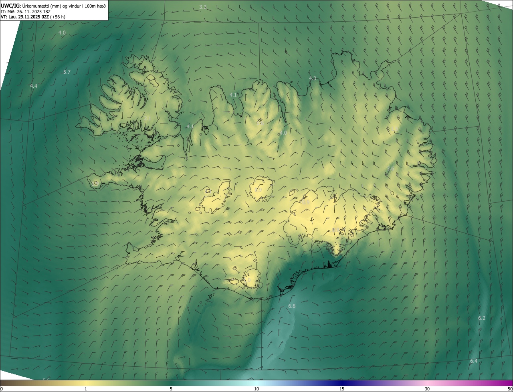
Task: Click the 3.3 value label on the map
Action: pyautogui.click(x=203, y=7)
